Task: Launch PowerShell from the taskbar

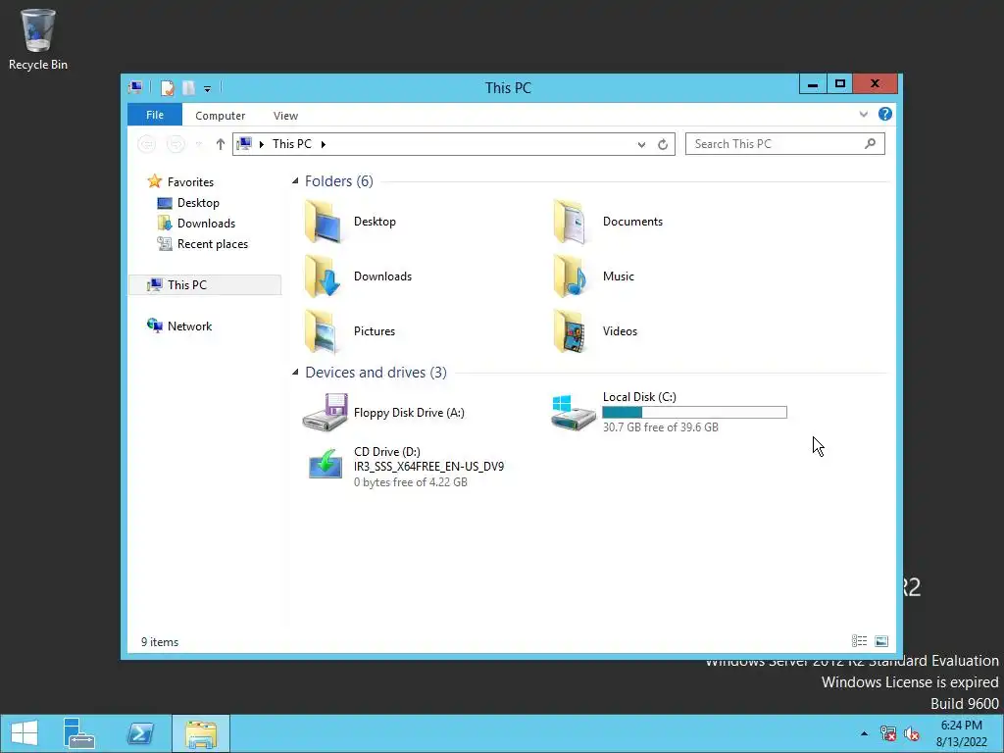Action: [x=140, y=733]
